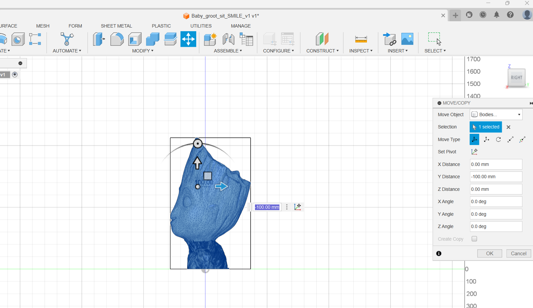Switch to the FORM tab
The width and height of the screenshot is (533, 308).
pos(75,26)
